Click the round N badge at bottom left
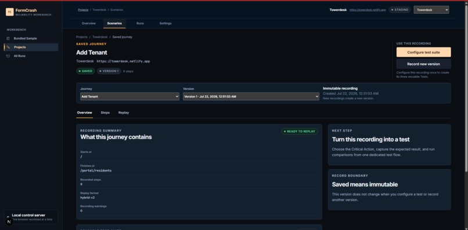Screen dimensions: 468x230 [9, 222]
